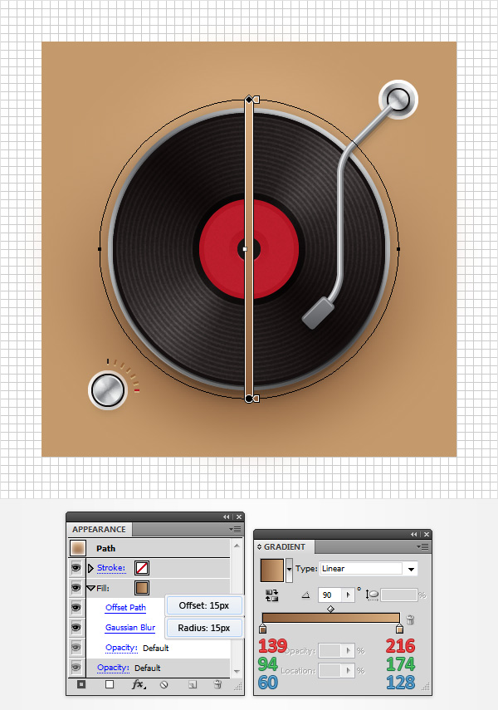Screen dimensions: 498x710
Task: Toggle visibility eye for Offset Path effect
Action: tap(76, 607)
